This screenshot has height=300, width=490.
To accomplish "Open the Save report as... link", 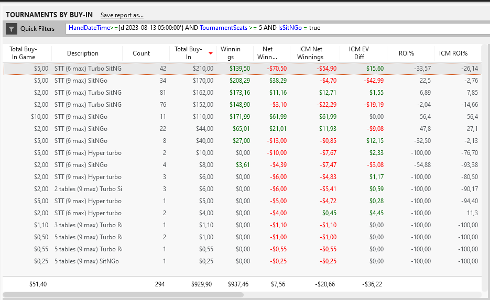I will 122,15.
